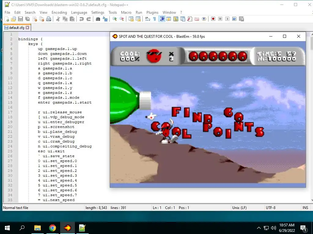Open the Edit menu

(x=17, y=12)
